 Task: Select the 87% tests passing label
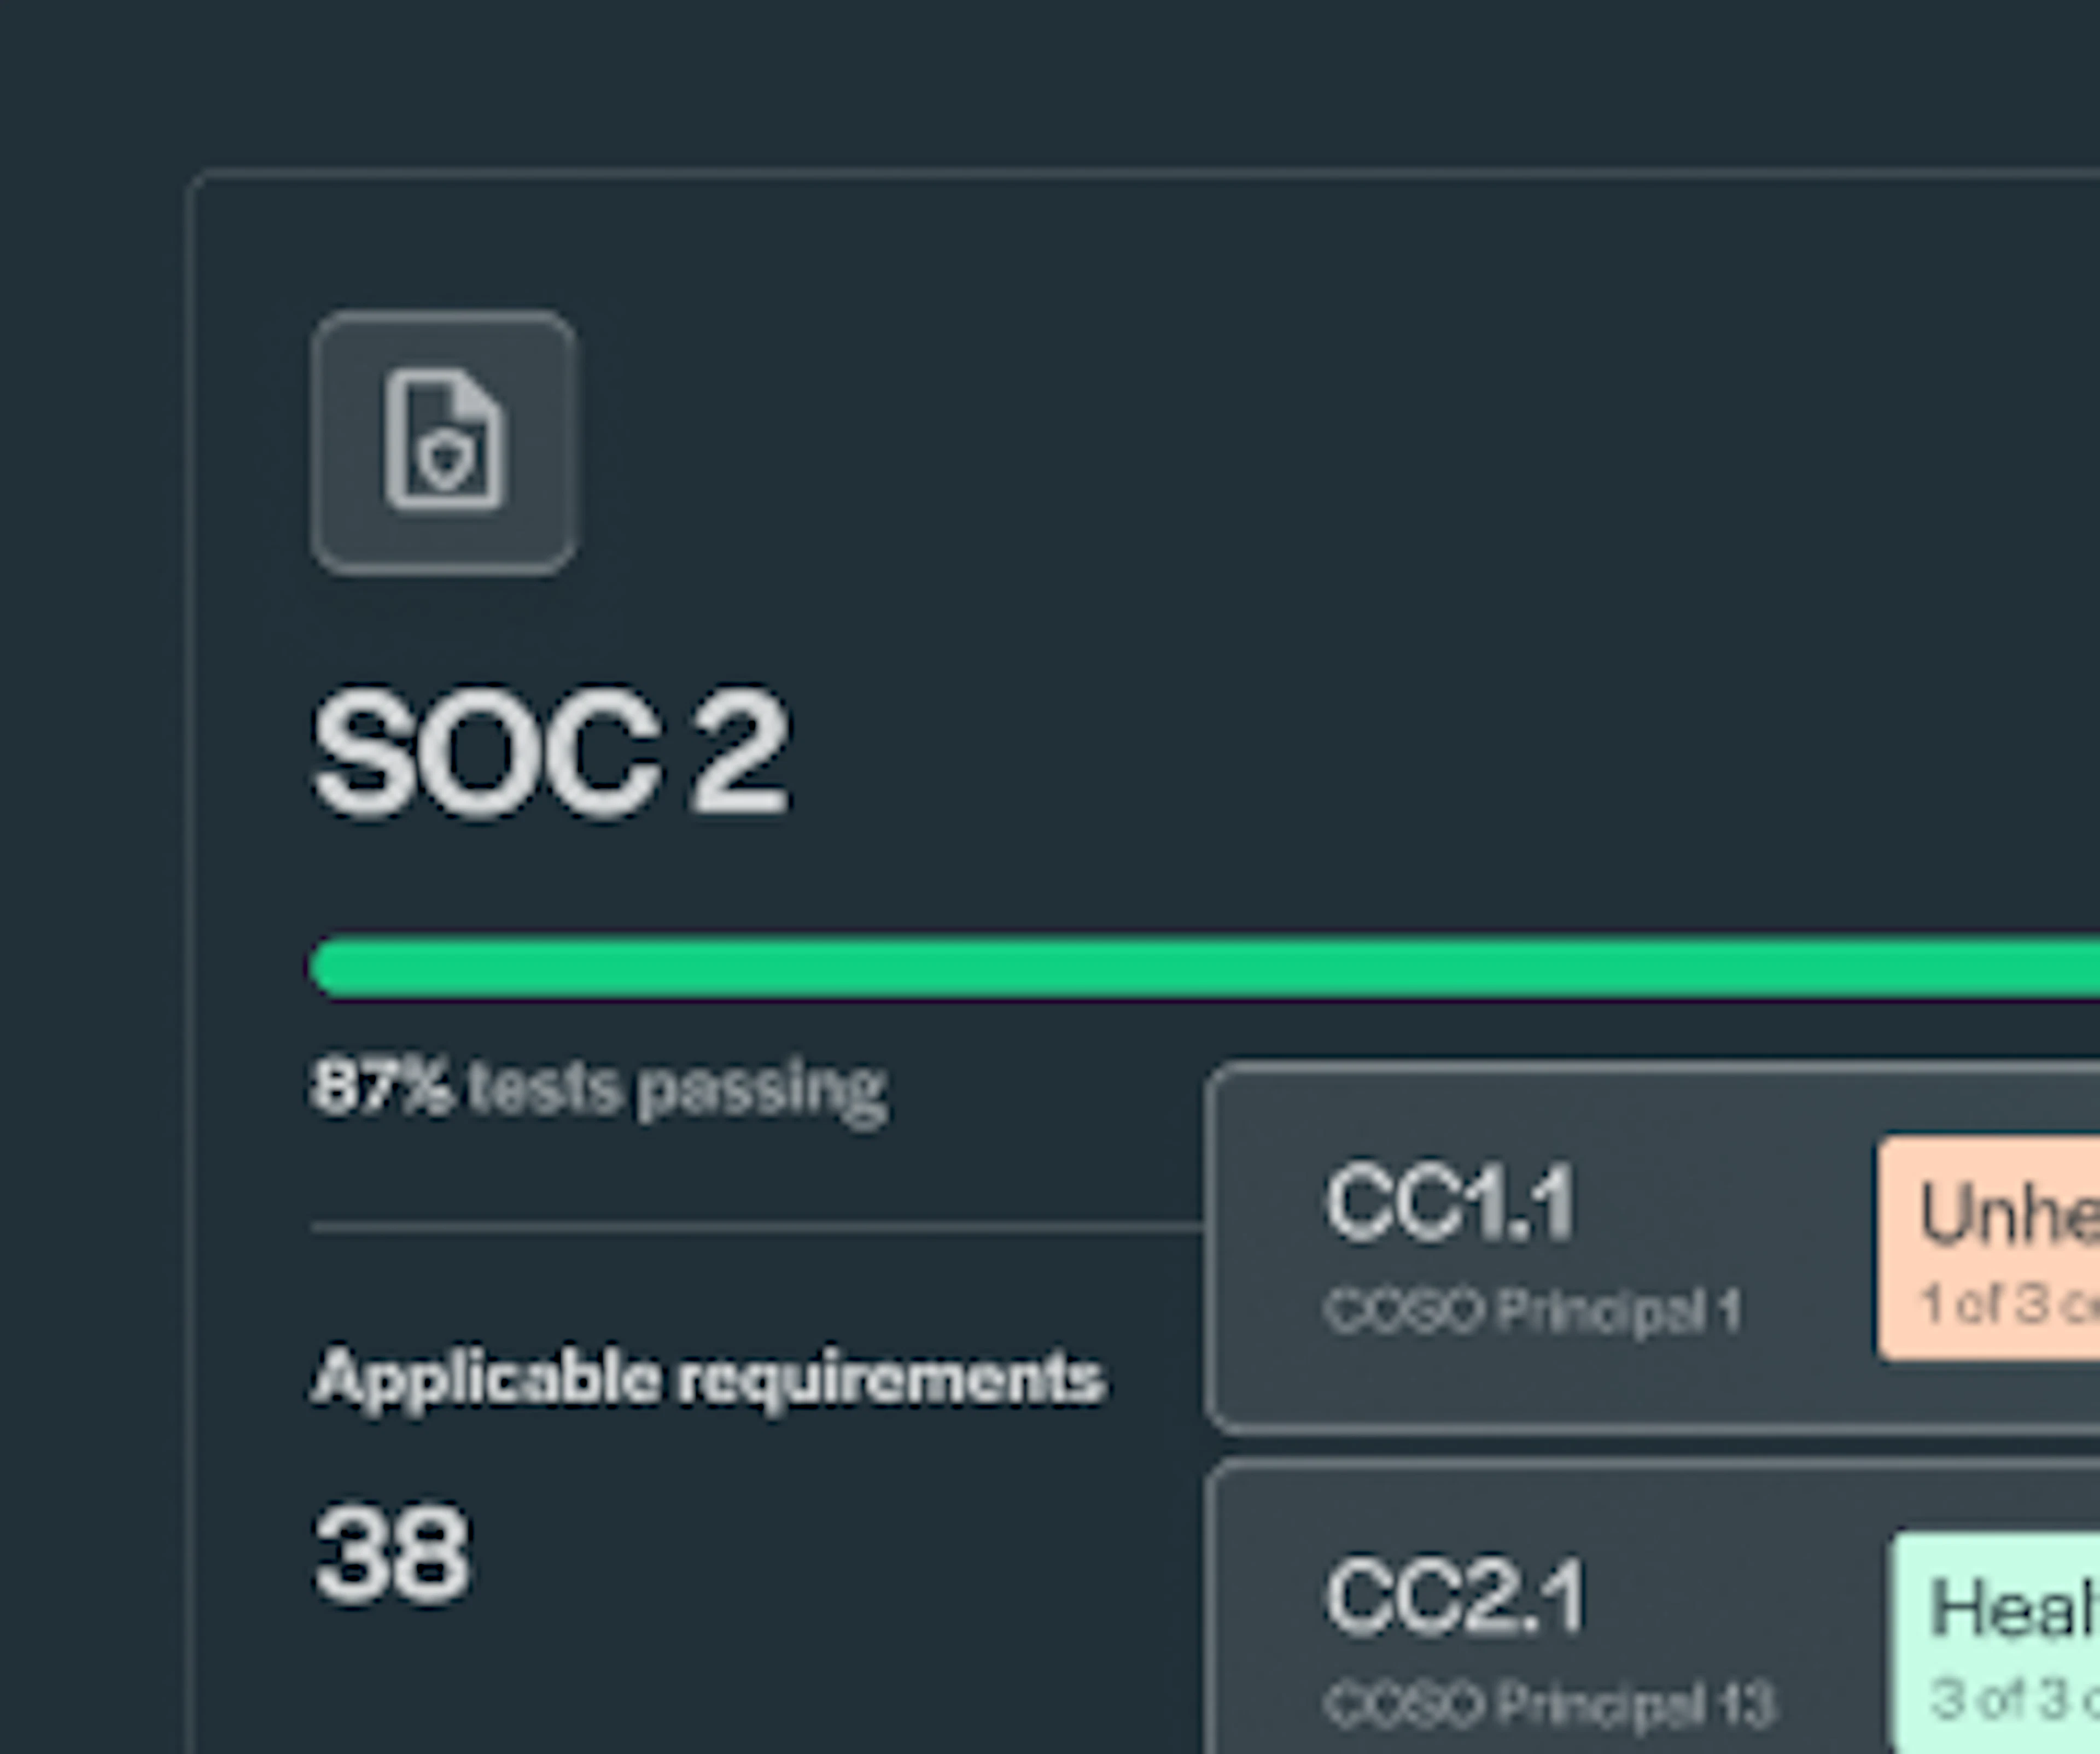[x=599, y=1088]
